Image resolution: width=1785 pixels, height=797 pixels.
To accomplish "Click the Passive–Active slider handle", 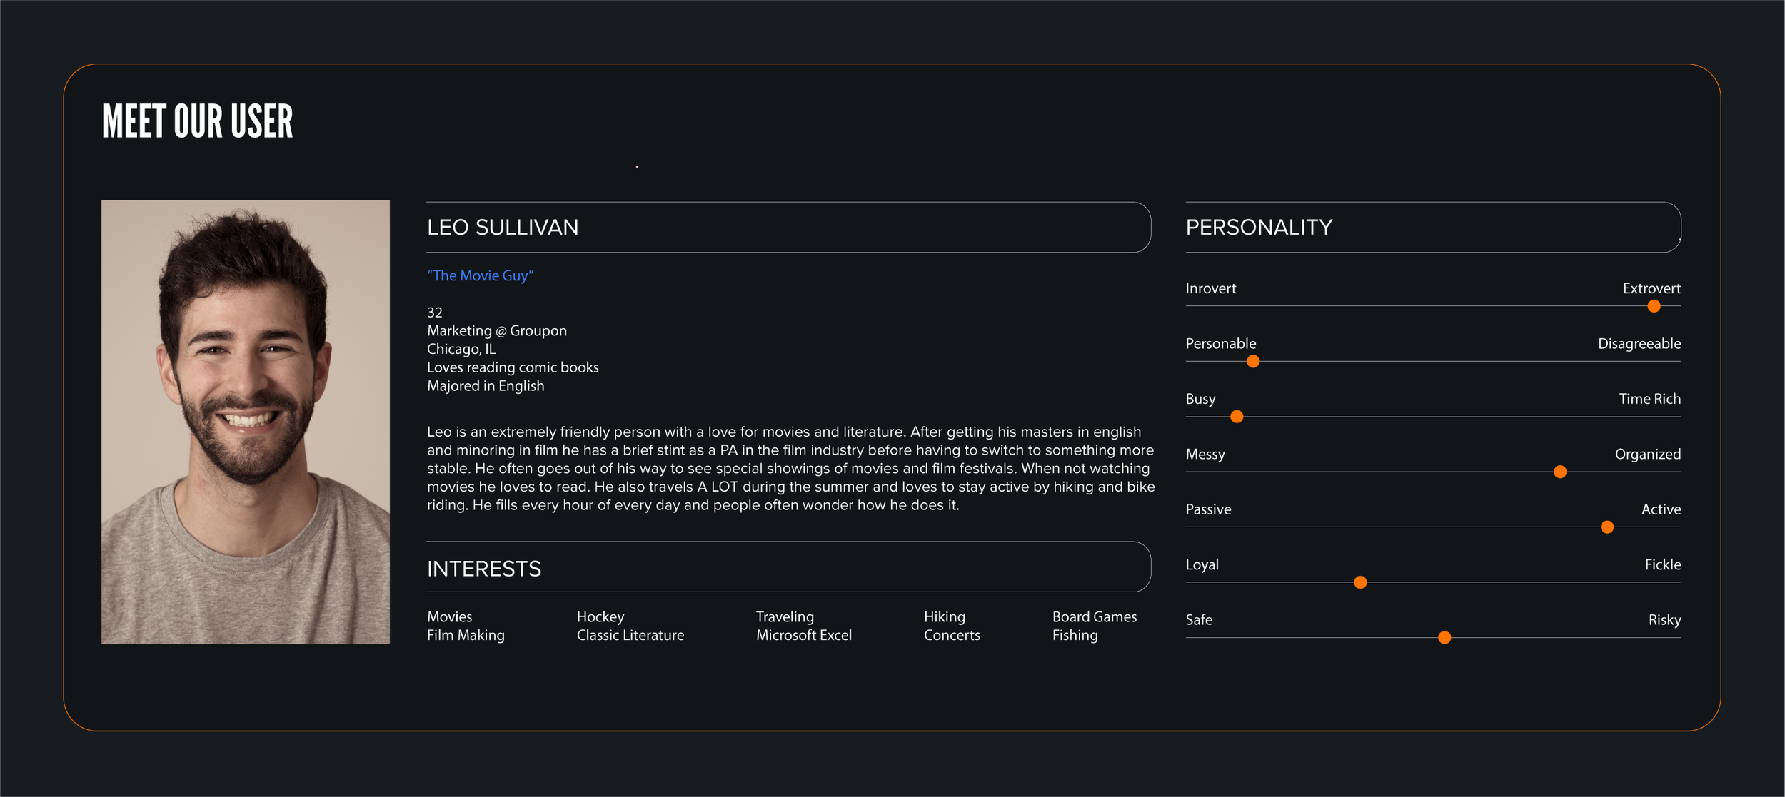I will pyautogui.click(x=1607, y=527).
